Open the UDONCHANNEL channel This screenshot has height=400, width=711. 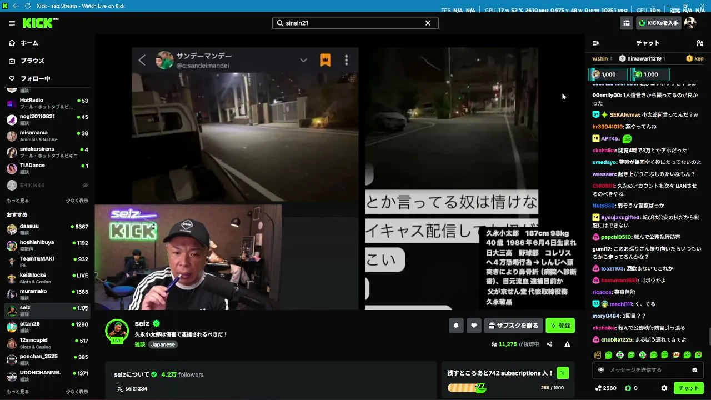(47, 376)
